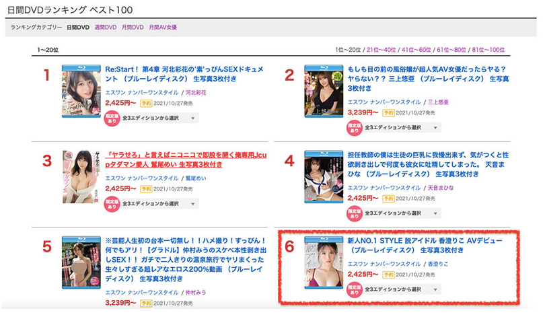Select the 日間DVD category

78,28
